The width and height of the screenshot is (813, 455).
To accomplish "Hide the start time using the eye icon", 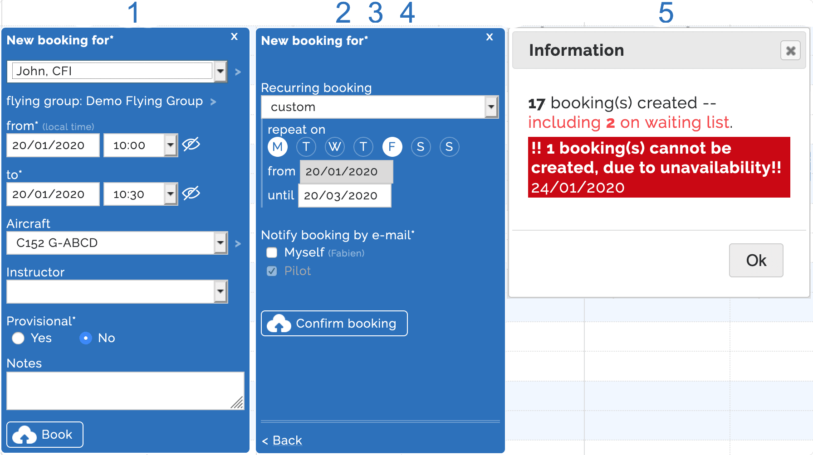I will click(191, 145).
